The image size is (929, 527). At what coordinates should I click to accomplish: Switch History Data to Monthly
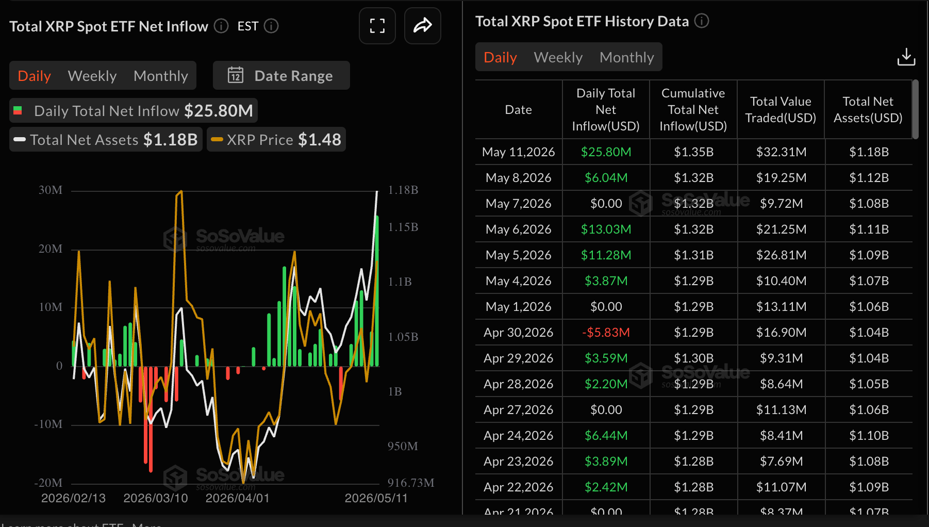(627, 57)
